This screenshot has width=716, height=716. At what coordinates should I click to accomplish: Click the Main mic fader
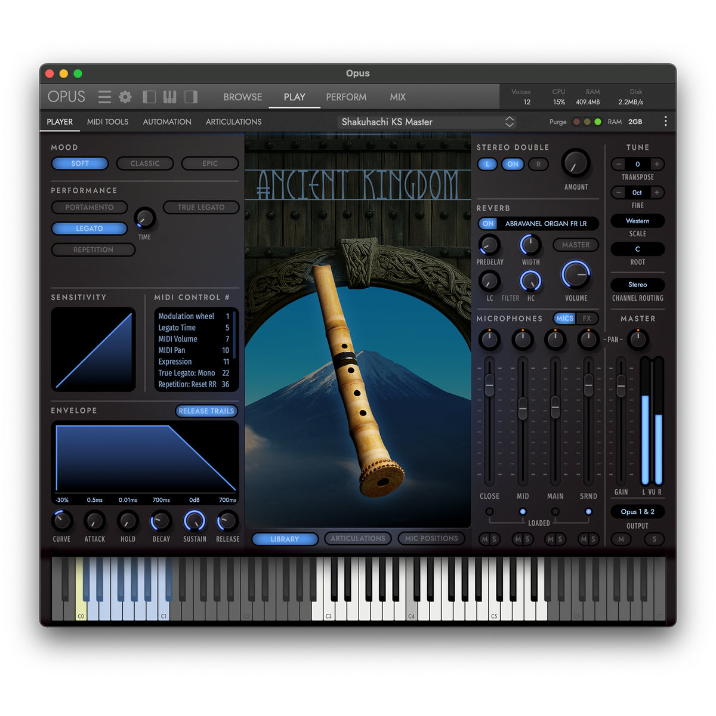point(555,407)
